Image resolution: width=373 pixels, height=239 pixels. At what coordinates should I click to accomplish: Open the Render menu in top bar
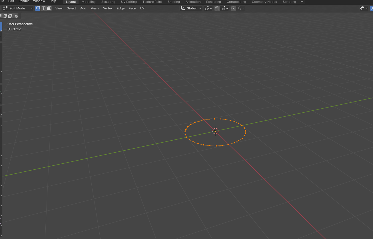pyautogui.click(x=24, y=1)
